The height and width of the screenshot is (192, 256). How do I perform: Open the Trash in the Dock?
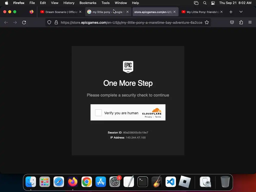pyautogui.click(x=225, y=182)
